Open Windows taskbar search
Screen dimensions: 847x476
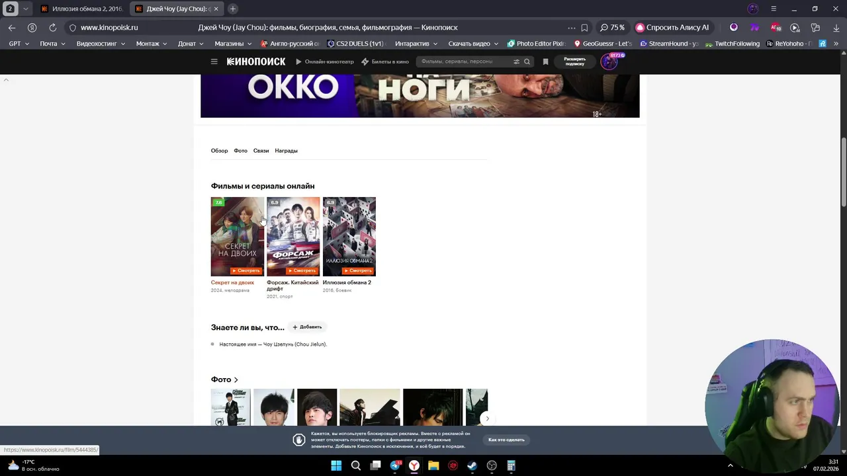point(355,465)
